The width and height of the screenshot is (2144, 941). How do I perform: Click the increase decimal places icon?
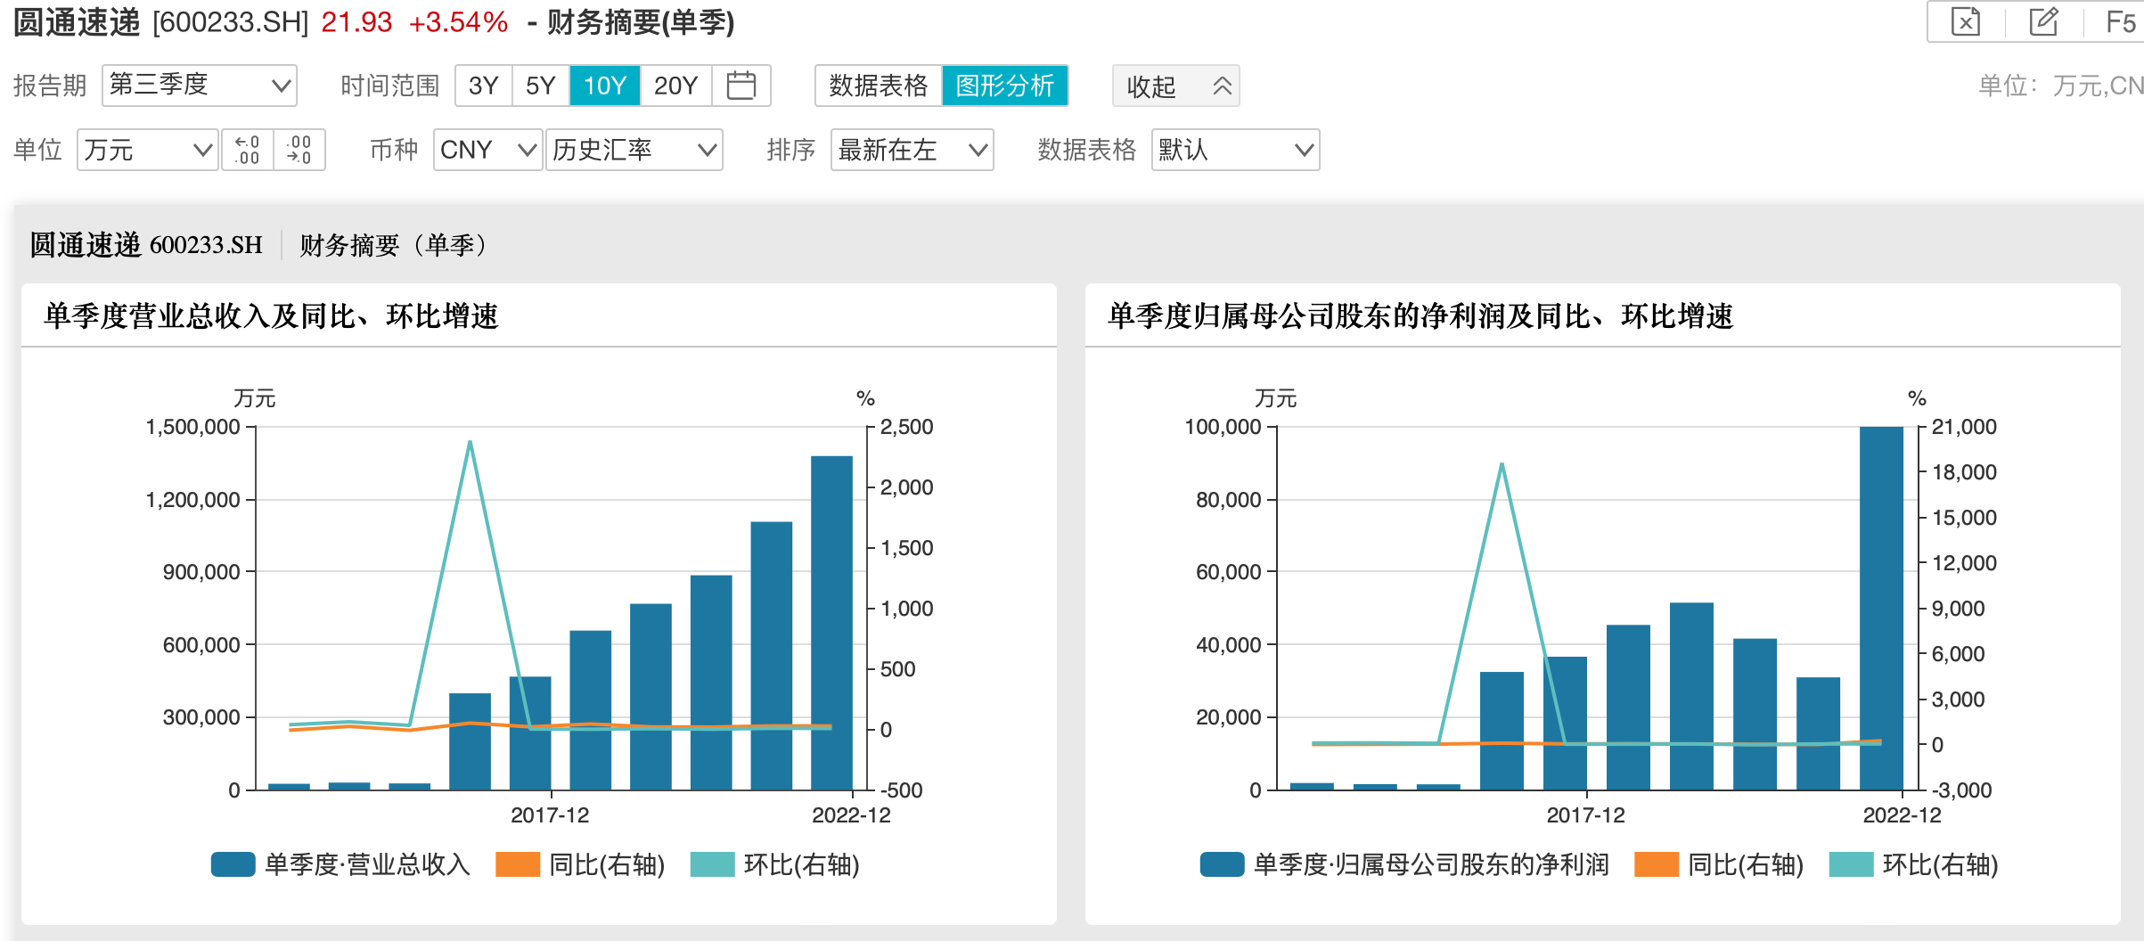(247, 150)
